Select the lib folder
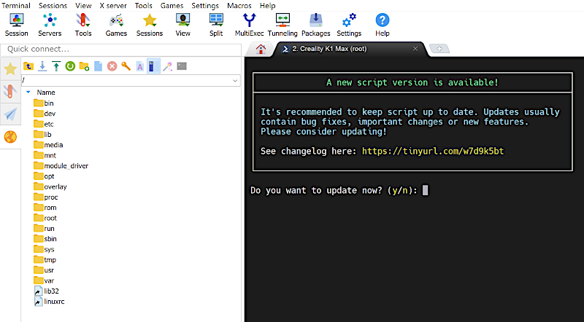This screenshot has width=584, height=322. tap(42, 134)
